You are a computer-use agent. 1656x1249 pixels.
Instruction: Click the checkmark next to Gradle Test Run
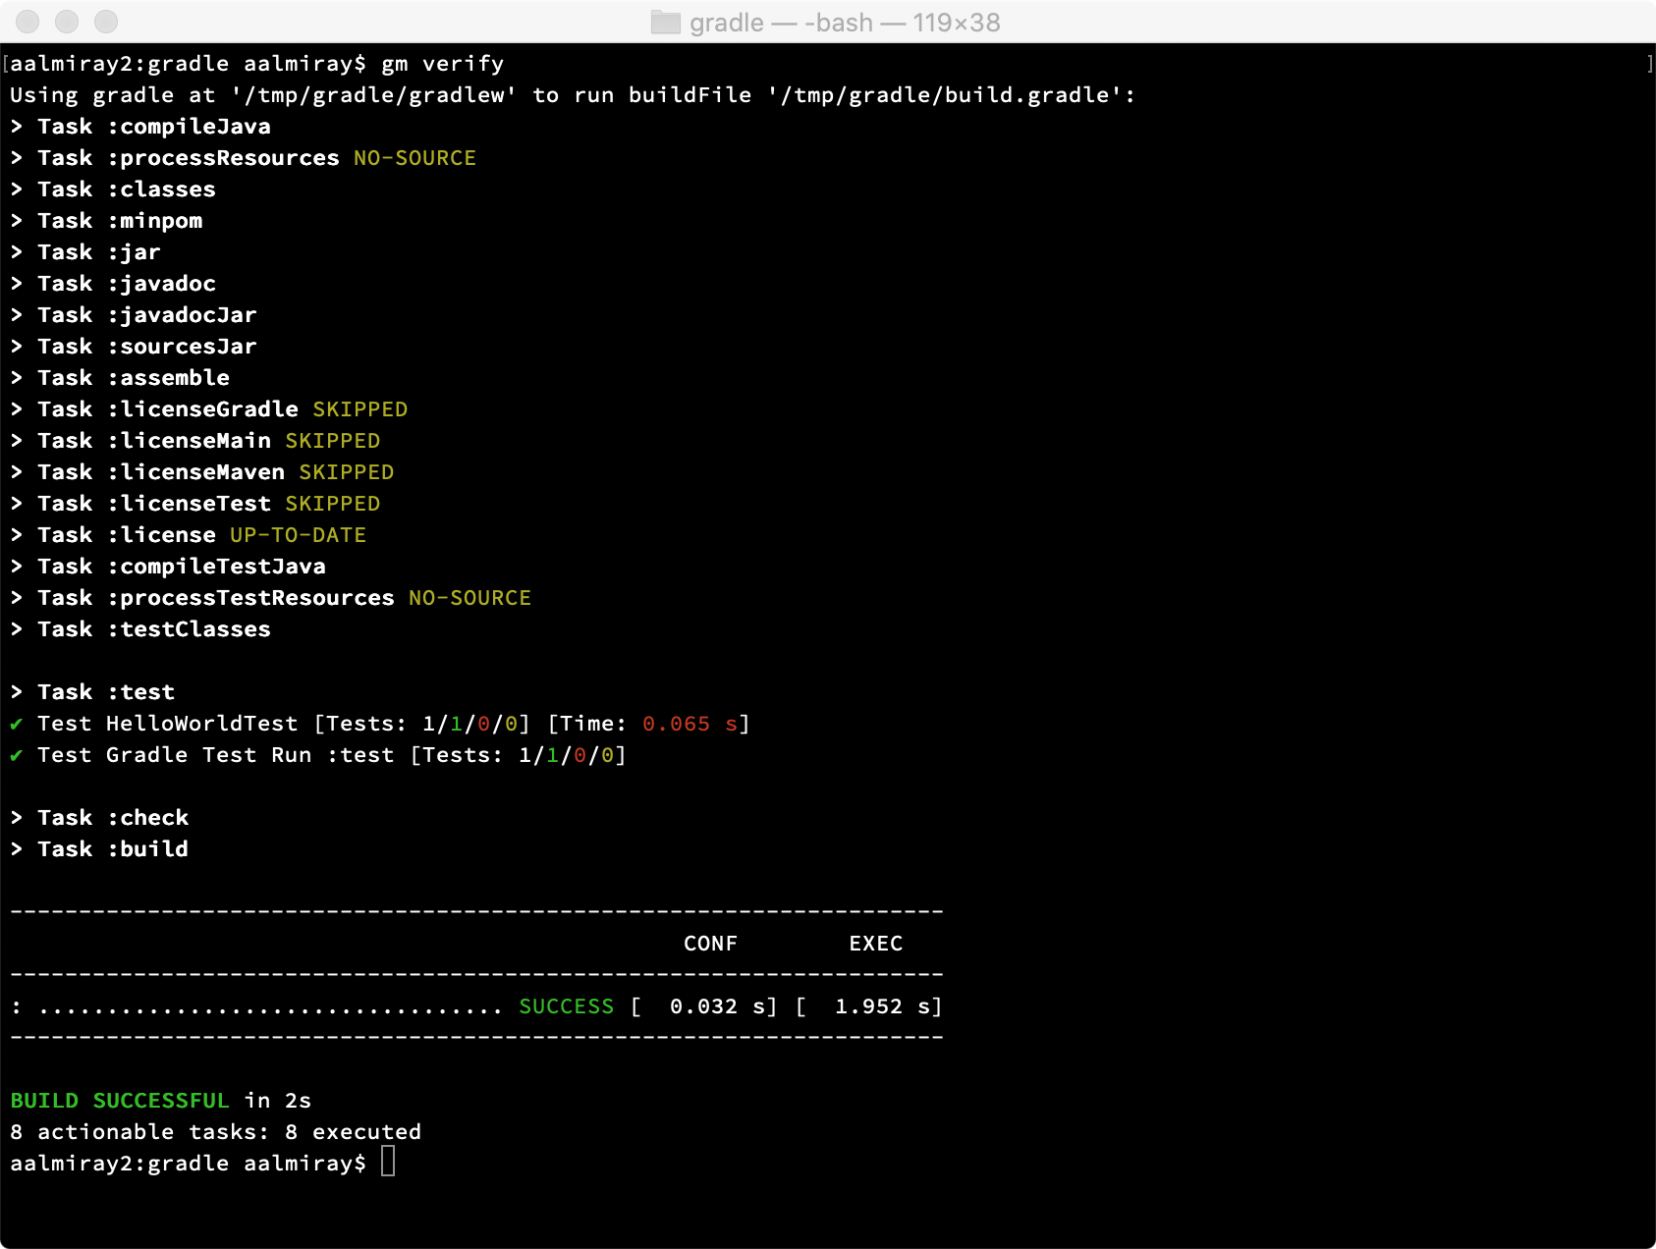(x=16, y=755)
